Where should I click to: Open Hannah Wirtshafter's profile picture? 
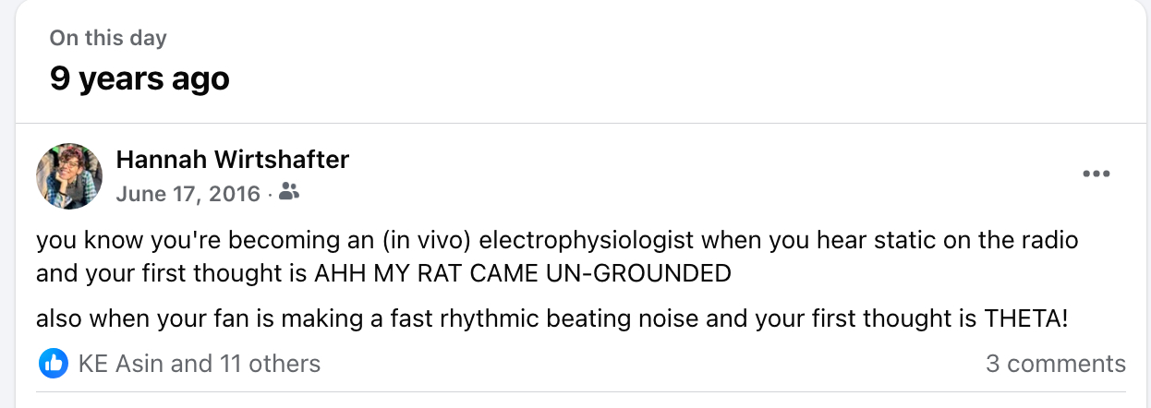pos(69,175)
